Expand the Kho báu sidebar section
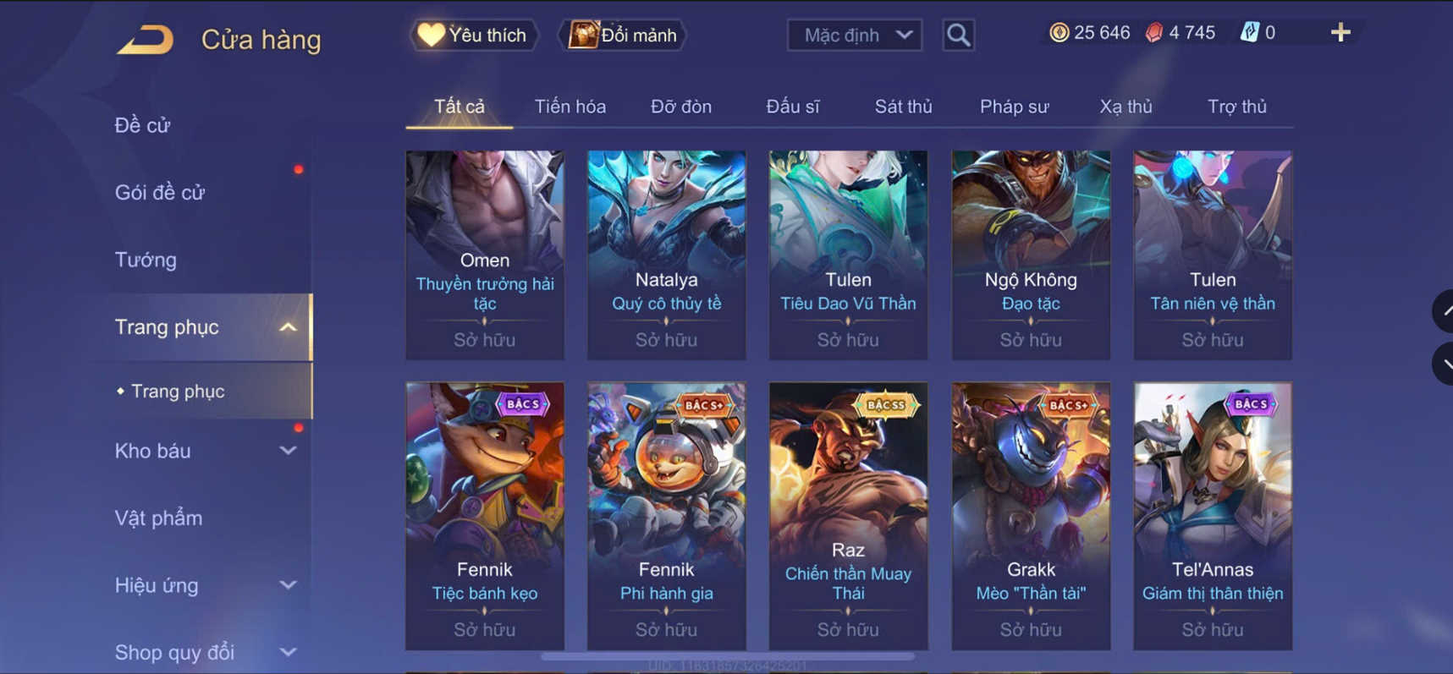This screenshot has height=674, width=1453. (x=288, y=451)
